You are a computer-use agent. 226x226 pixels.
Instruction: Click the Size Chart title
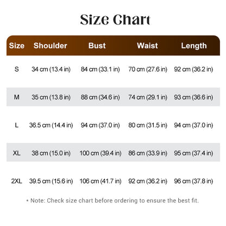click(115, 20)
